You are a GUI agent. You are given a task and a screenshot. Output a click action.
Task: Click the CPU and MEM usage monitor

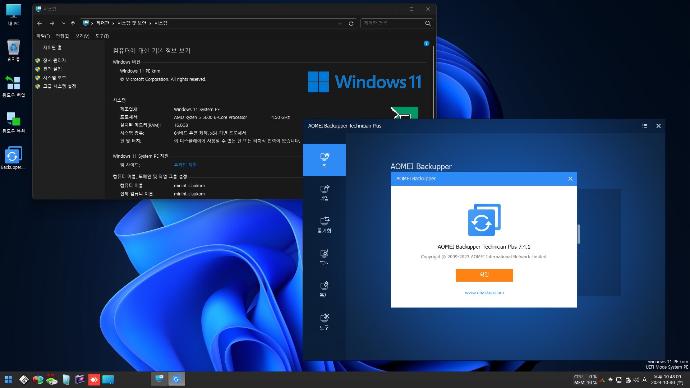585,379
